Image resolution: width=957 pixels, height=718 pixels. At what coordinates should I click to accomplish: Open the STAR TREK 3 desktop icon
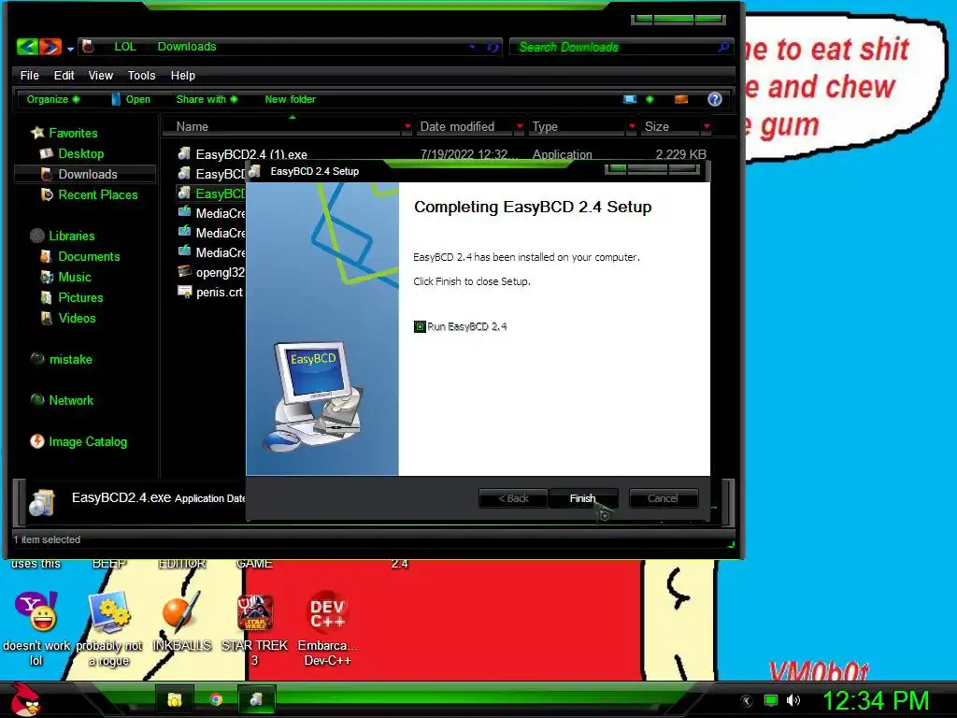click(x=254, y=629)
